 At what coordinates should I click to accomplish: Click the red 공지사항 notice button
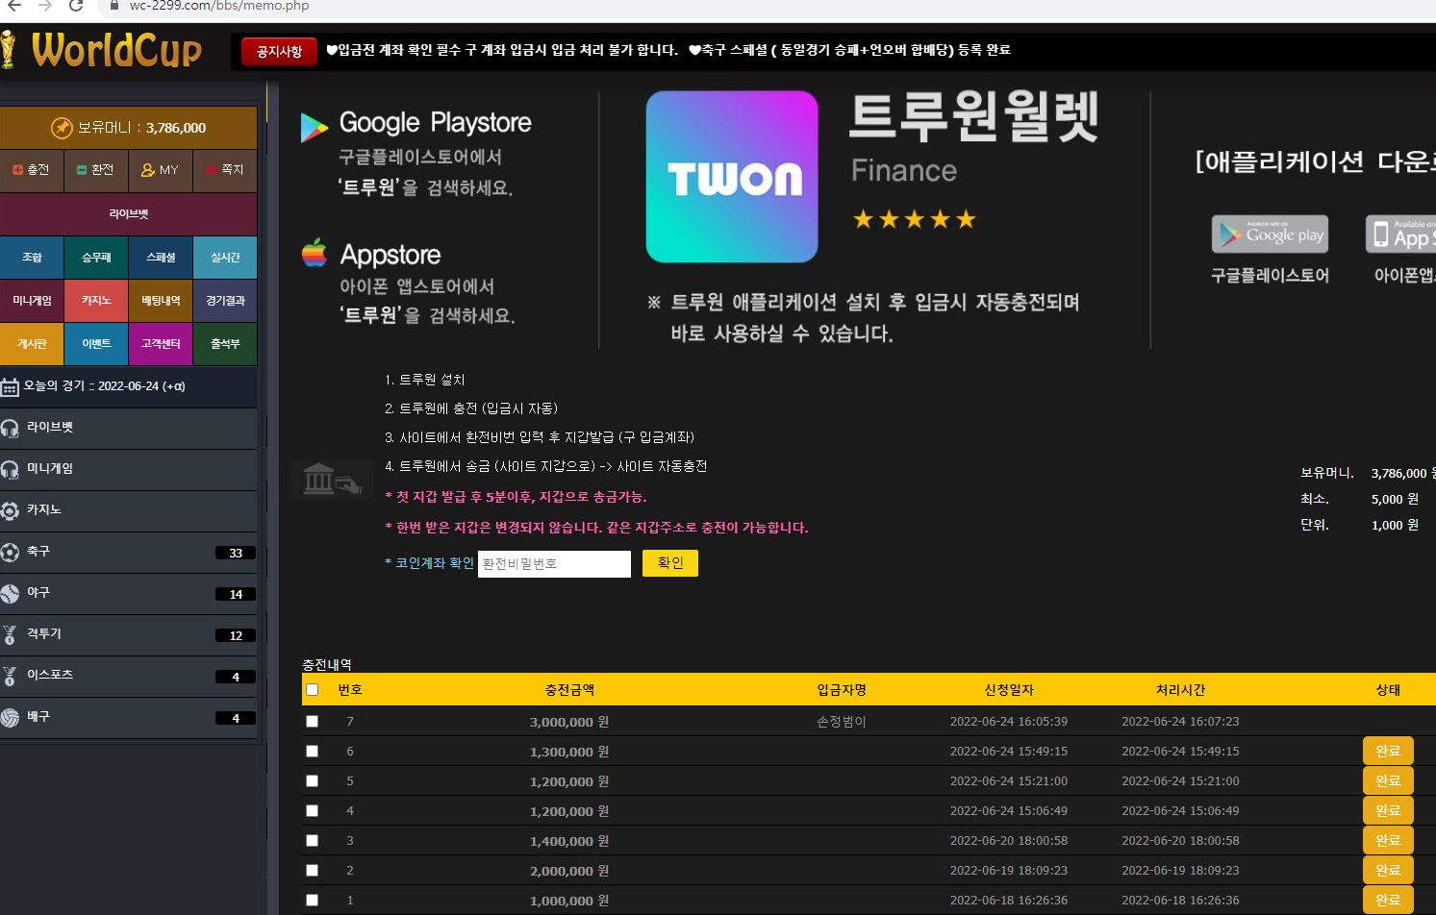coord(279,52)
